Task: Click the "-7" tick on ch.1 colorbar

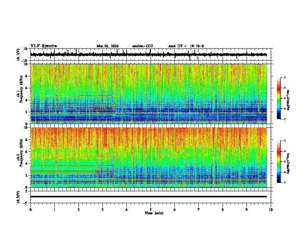Action: [284, 119]
